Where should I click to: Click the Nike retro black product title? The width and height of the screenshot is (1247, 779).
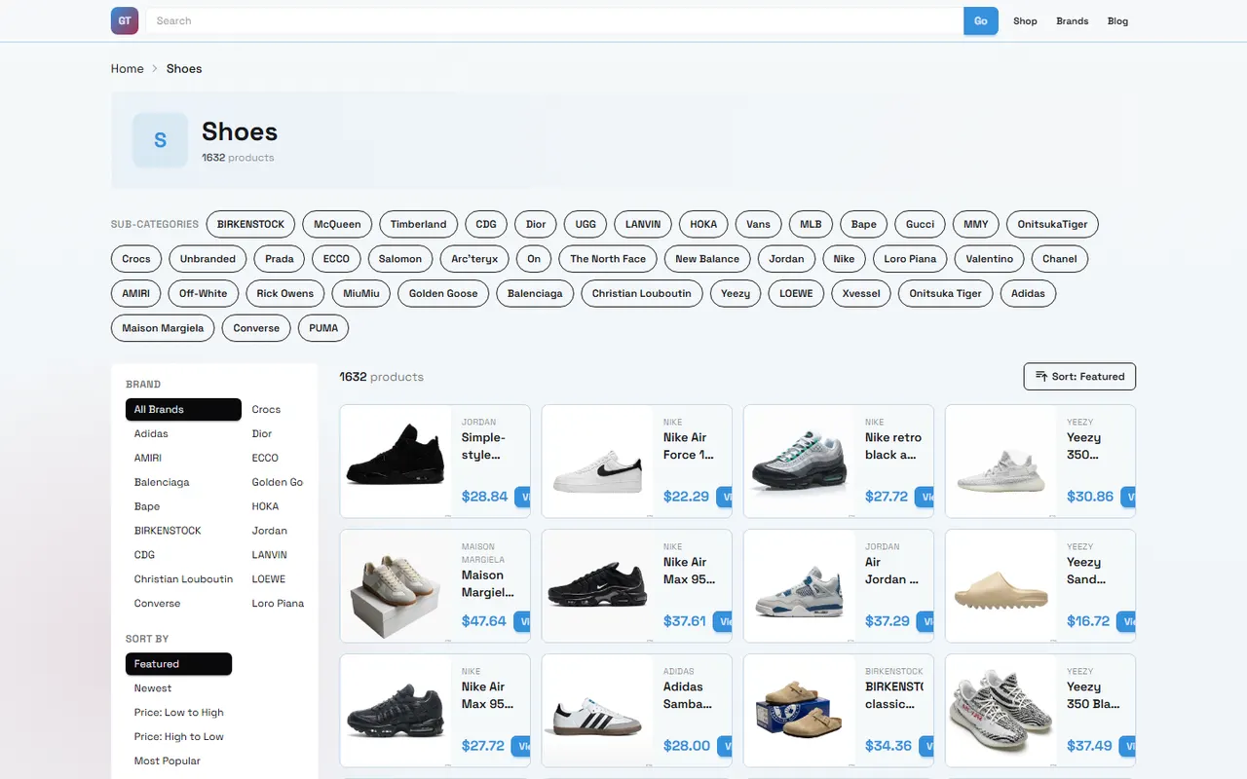pyautogui.click(x=893, y=446)
